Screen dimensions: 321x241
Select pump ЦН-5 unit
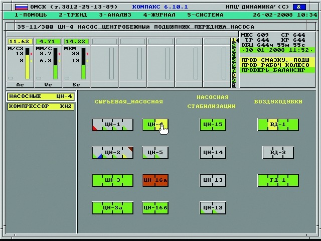[x=155, y=153]
